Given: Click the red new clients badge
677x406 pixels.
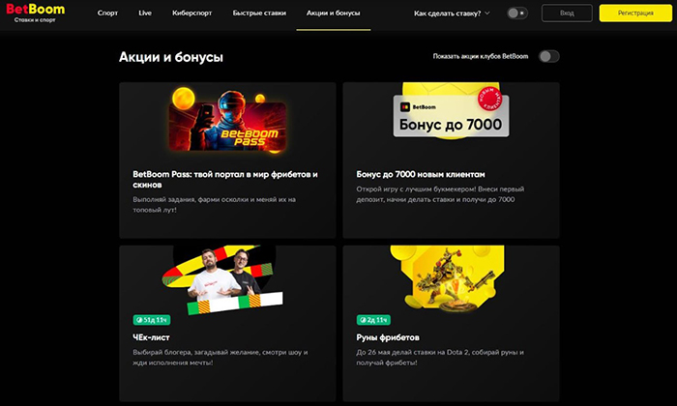Looking at the screenshot, I should click(x=490, y=100).
